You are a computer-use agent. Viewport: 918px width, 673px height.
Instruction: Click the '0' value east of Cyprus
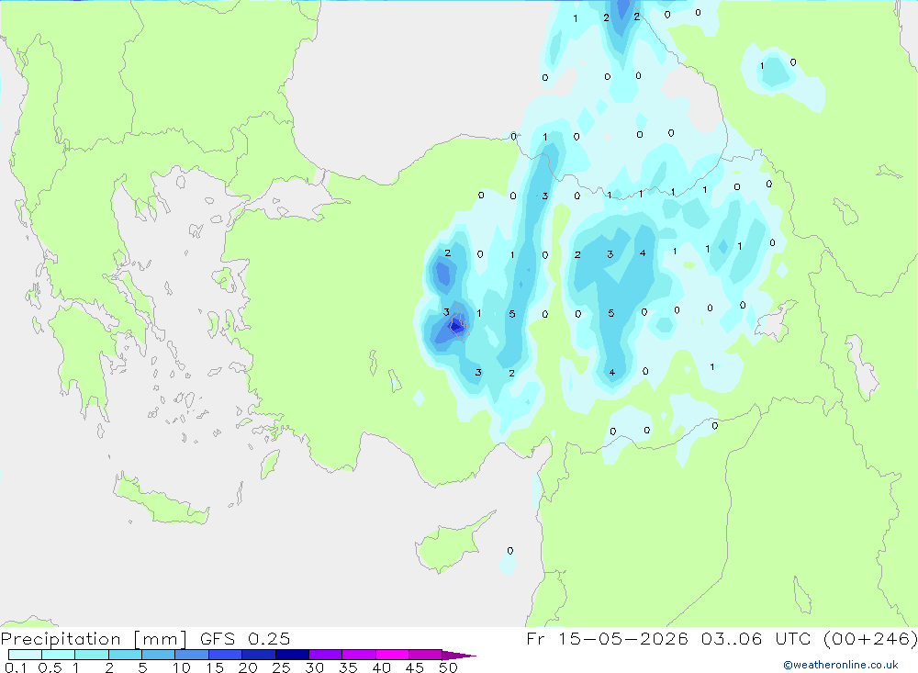(509, 551)
